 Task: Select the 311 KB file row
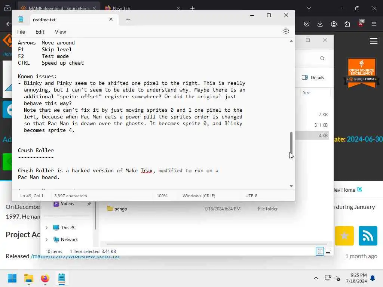click(312, 125)
